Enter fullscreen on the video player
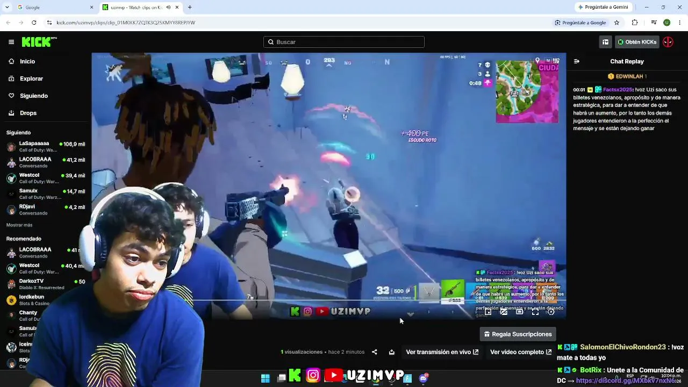Screen dimensions: 688x387 click(x=535, y=312)
